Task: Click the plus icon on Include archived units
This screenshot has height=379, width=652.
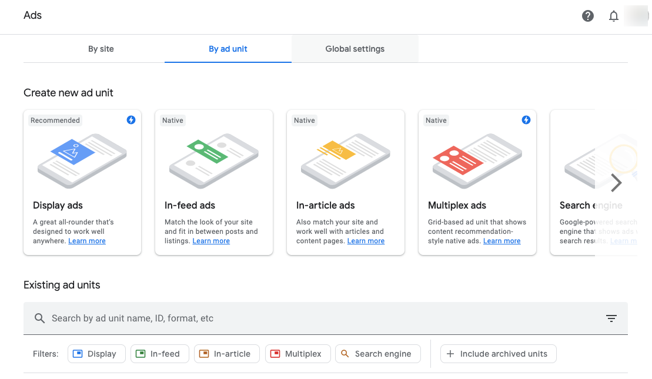Action: click(450, 353)
